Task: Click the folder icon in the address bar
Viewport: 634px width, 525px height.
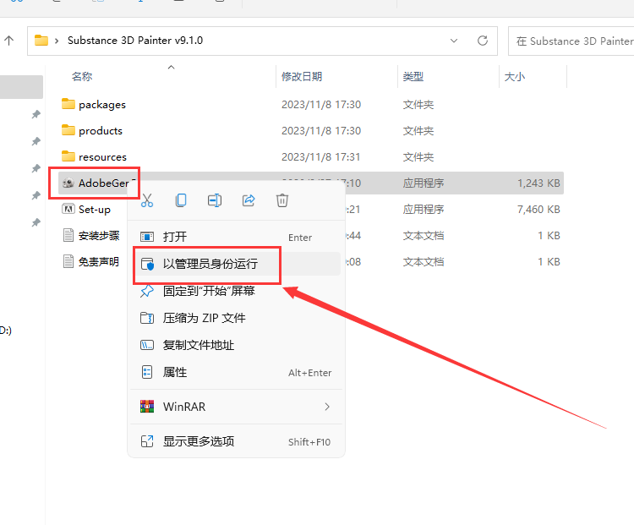Action: tap(41, 41)
